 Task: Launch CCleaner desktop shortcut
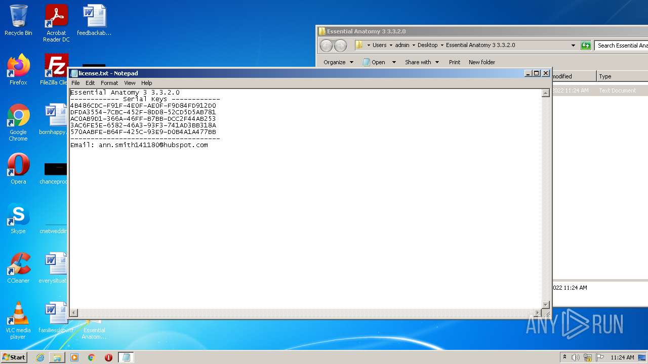click(x=18, y=268)
